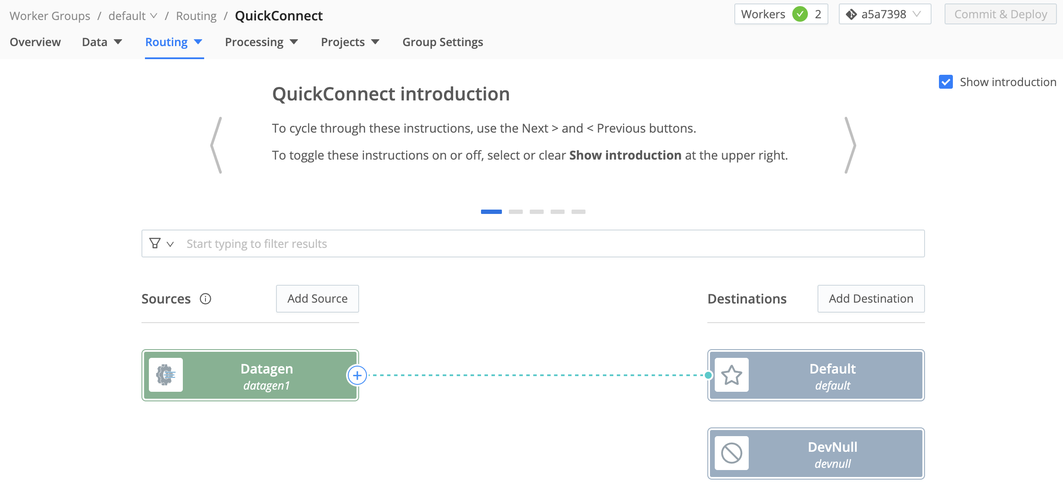Click Add Source

tap(317, 298)
